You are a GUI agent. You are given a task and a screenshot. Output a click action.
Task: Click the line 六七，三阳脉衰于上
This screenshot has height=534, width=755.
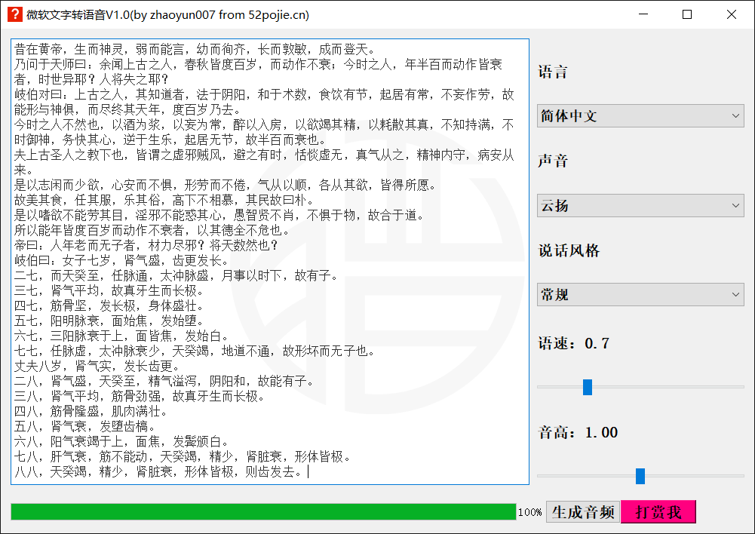pos(121,336)
